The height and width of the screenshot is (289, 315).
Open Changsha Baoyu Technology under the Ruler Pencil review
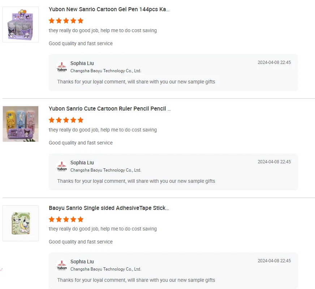click(105, 170)
